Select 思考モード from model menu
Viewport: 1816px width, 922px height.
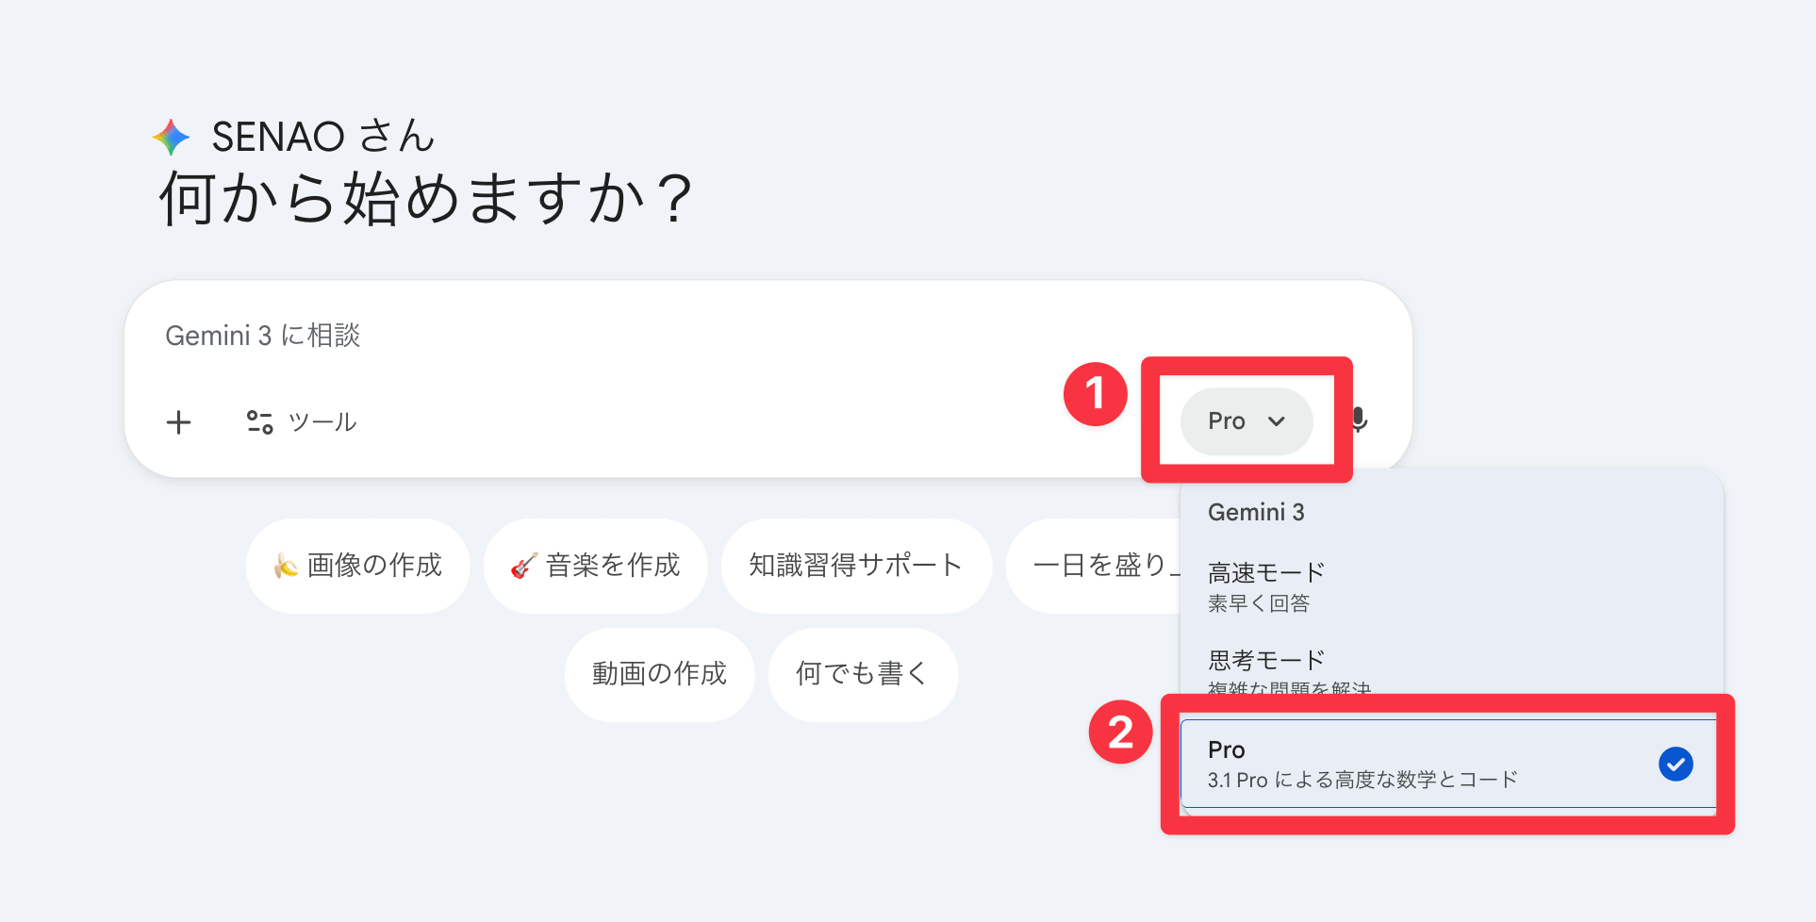1265,667
